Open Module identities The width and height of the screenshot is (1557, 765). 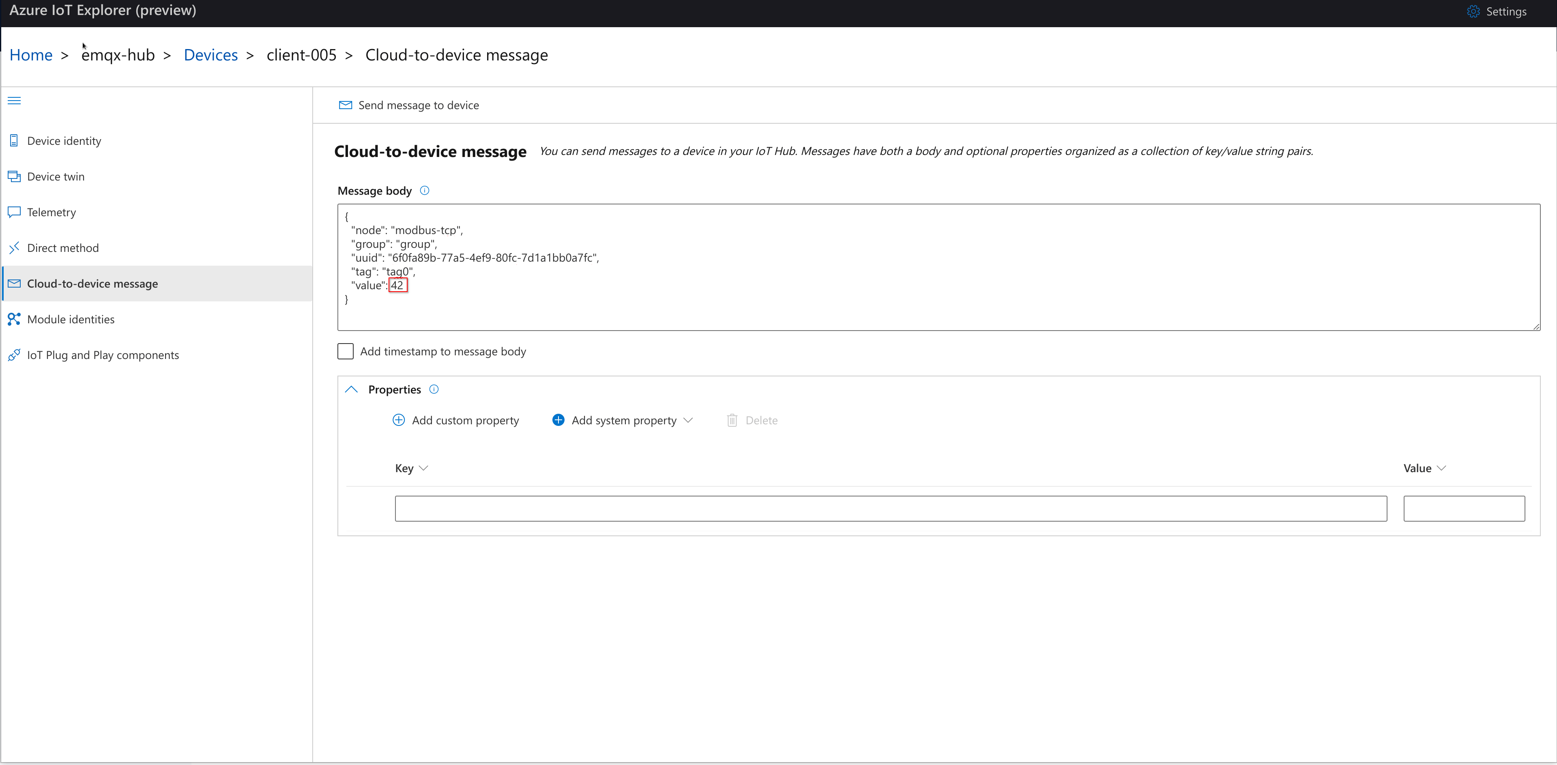tap(71, 318)
